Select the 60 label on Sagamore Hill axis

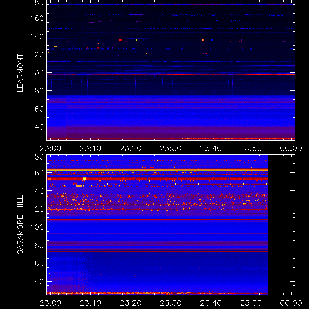click(39, 263)
